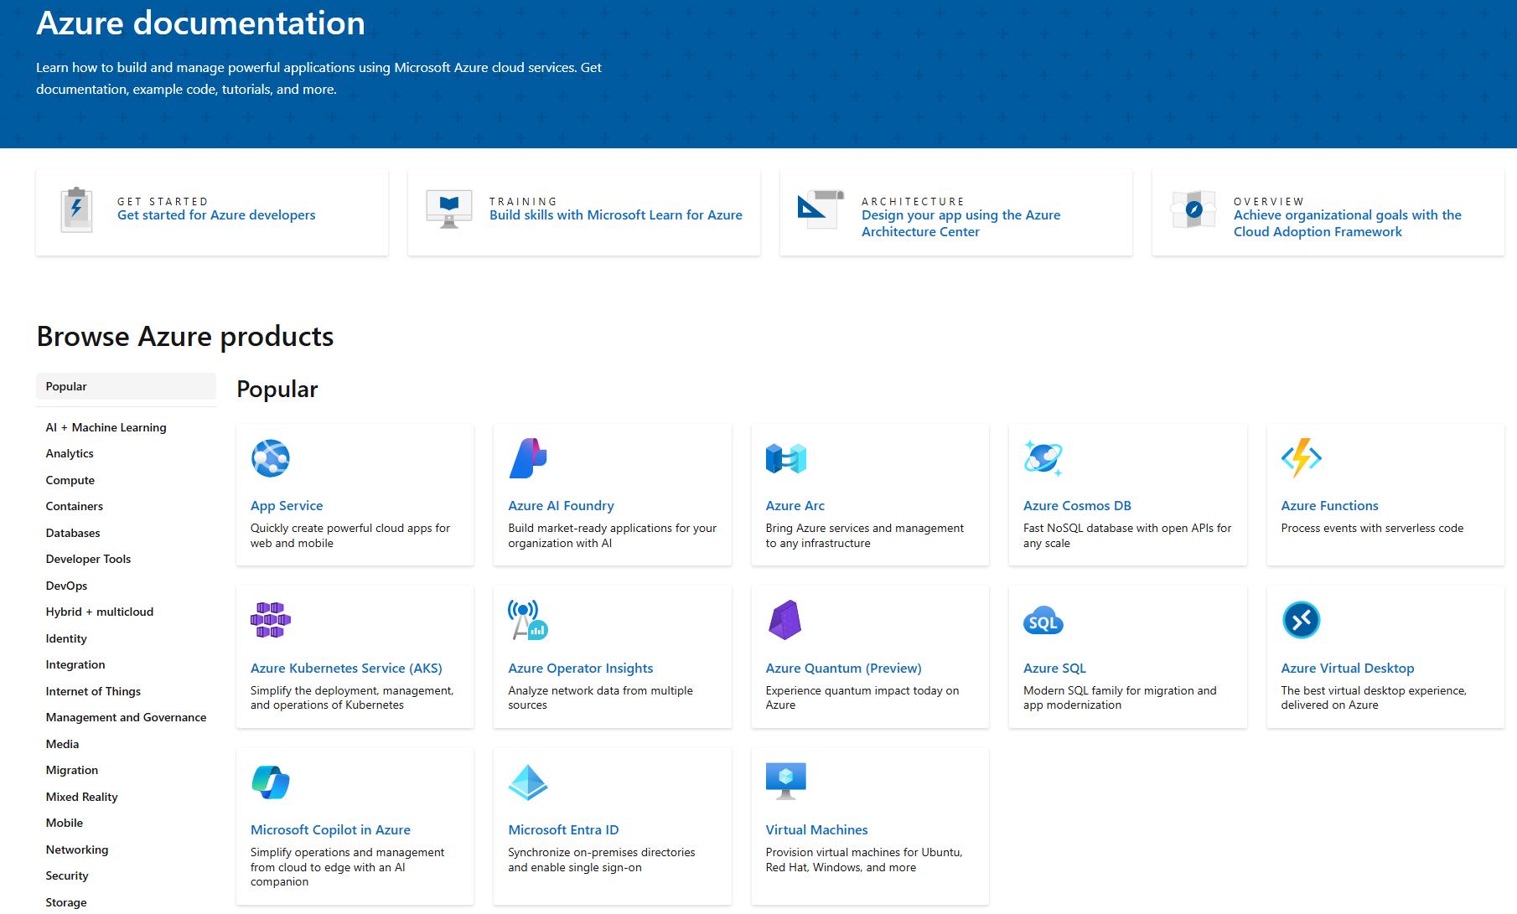The height and width of the screenshot is (914, 1517).
Task: Follow the Azure Quantum (Preview) link
Action: 843,669
